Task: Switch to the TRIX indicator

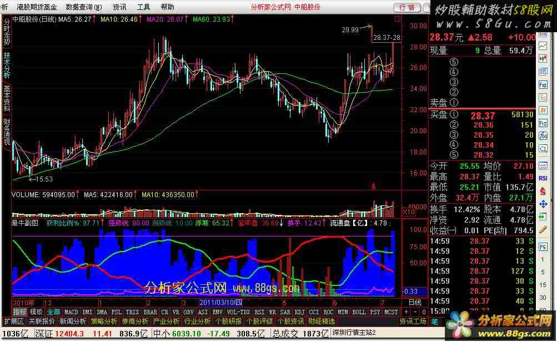Action: coord(132,312)
